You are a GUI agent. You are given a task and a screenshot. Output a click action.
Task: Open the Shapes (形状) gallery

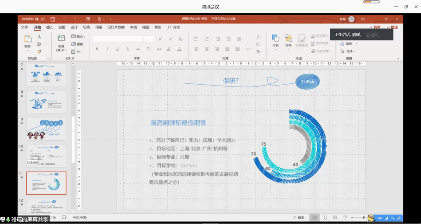(275, 41)
